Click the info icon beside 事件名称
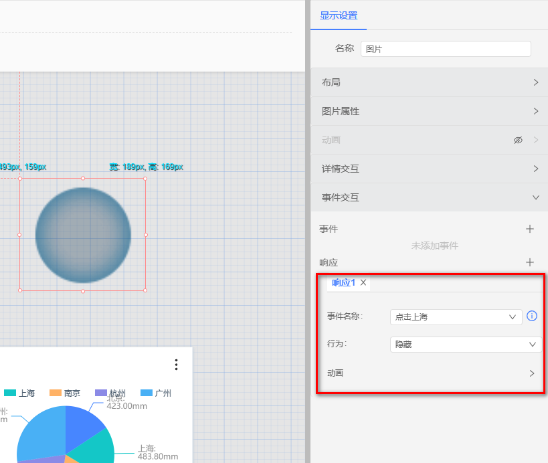 point(532,316)
